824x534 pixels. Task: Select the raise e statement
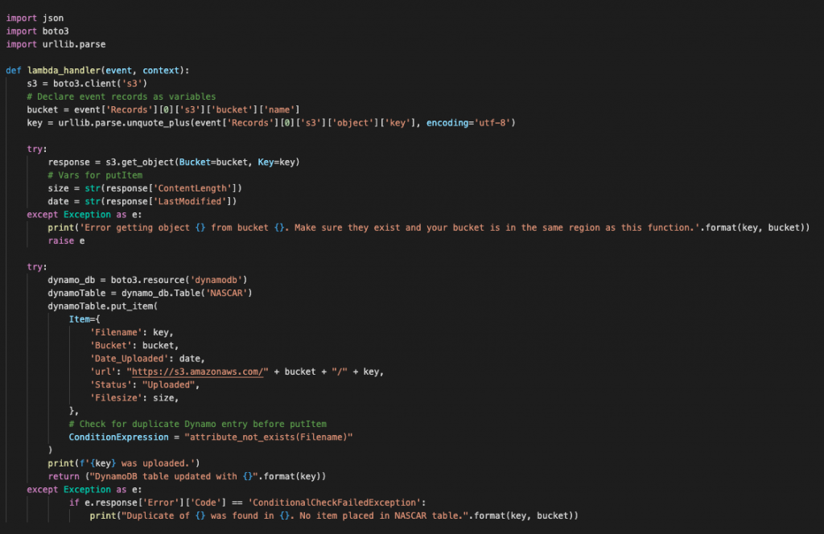click(x=63, y=240)
